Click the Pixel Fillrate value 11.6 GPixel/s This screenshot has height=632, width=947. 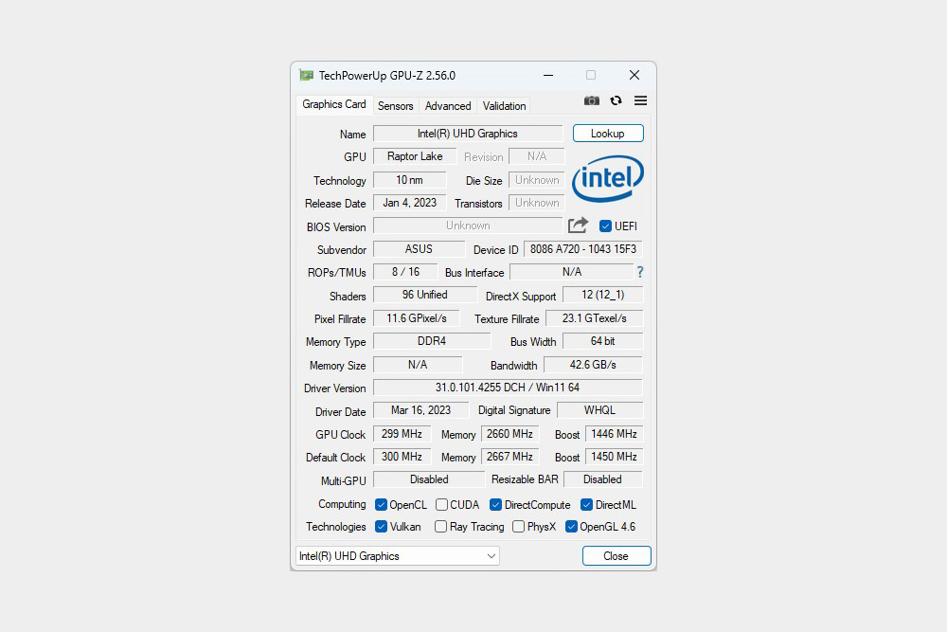pos(417,318)
